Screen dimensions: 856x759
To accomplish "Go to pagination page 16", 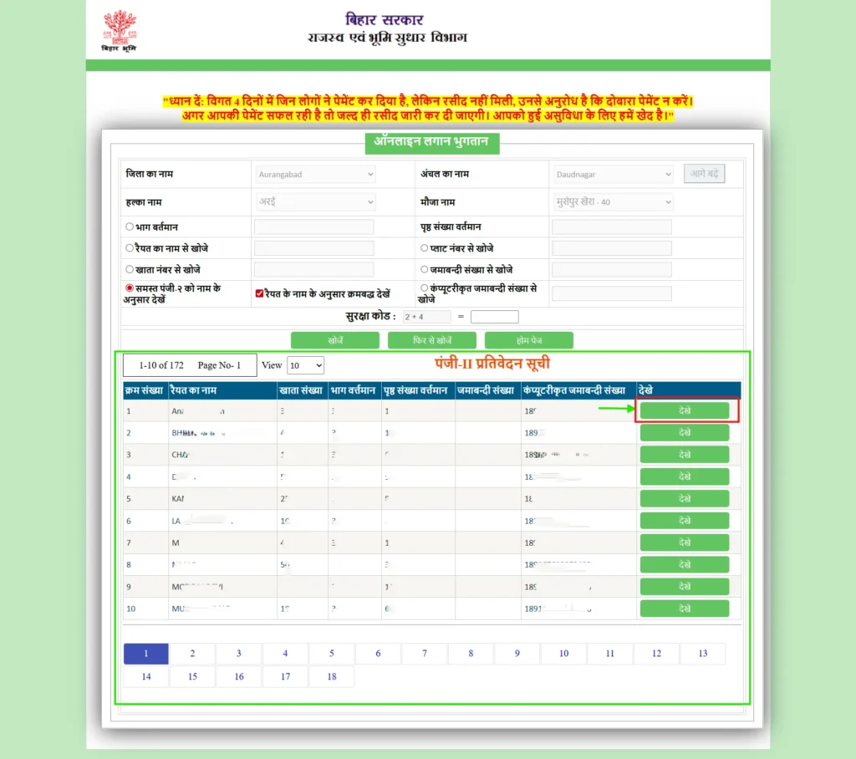I will pos(239,676).
